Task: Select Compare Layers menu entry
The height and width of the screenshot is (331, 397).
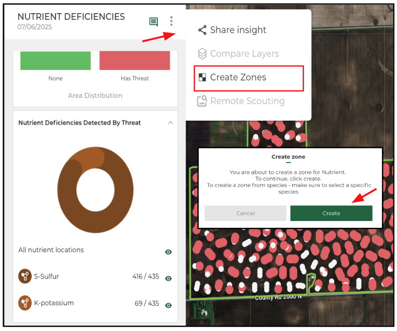Action: (238, 54)
